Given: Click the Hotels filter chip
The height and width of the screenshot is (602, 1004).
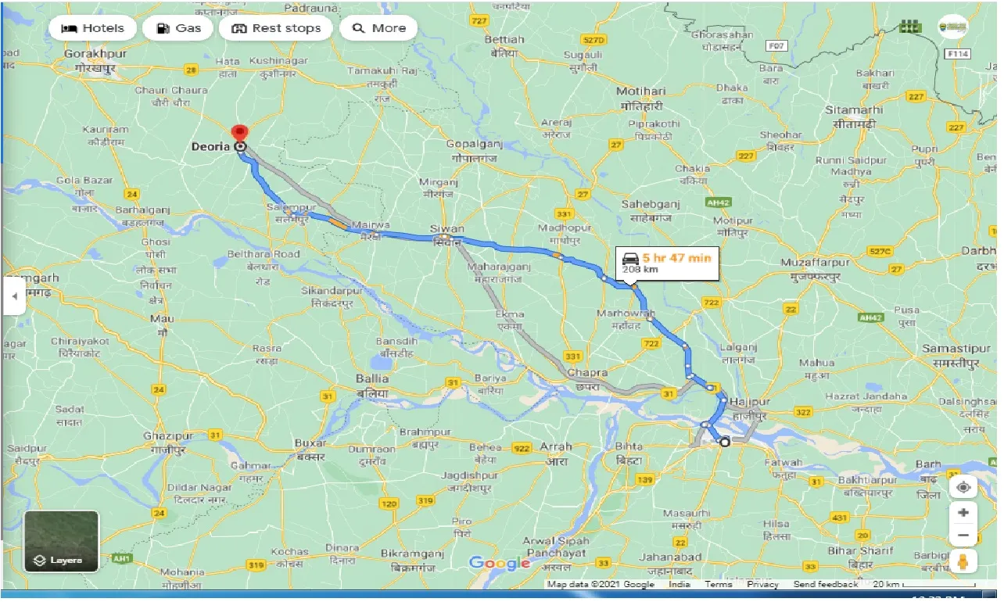Looking at the screenshot, I should [92, 28].
